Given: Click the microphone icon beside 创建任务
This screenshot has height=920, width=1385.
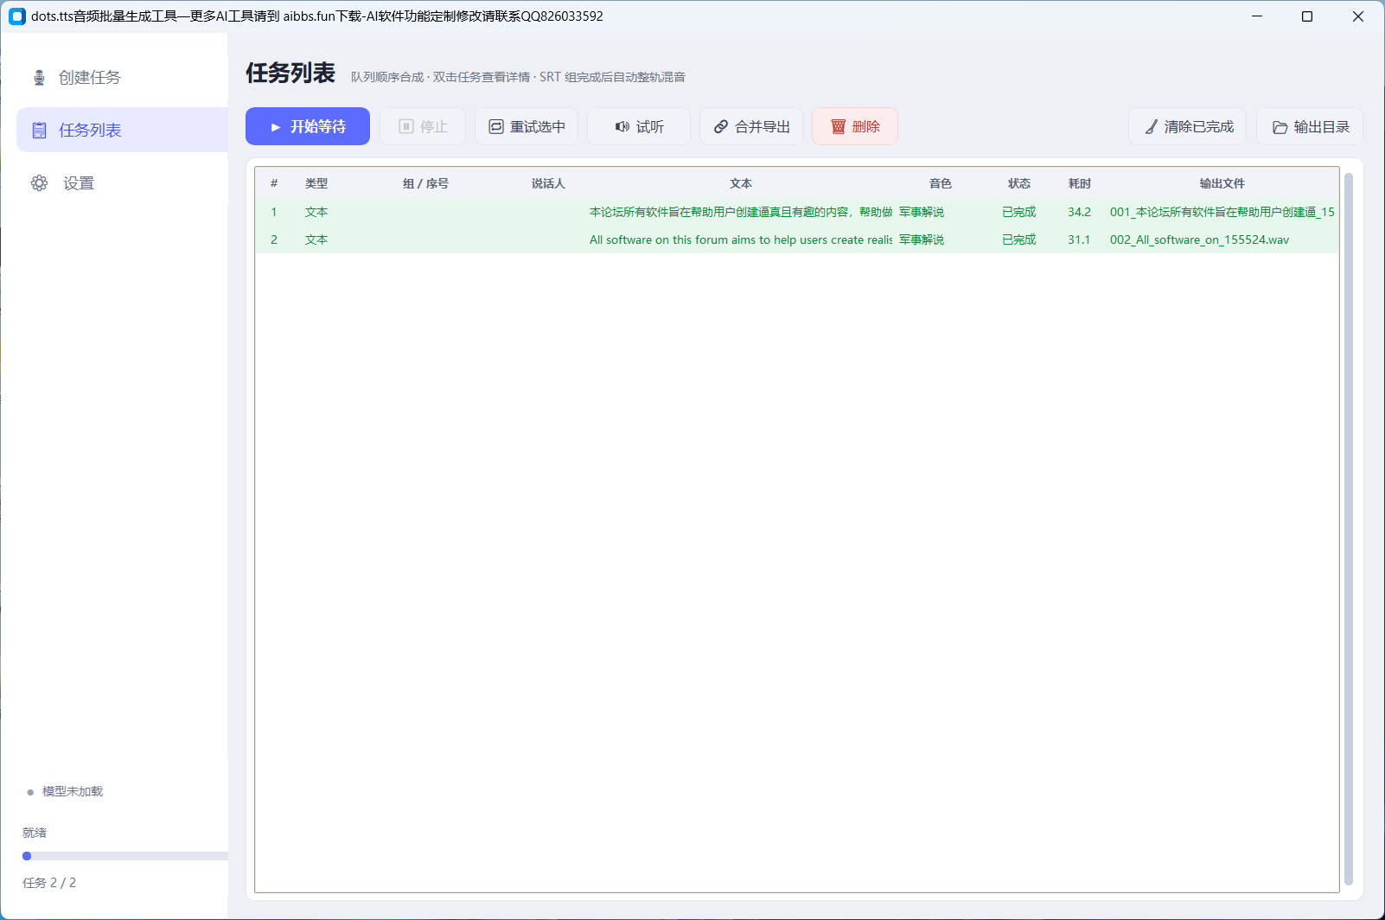Looking at the screenshot, I should point(39,78).
